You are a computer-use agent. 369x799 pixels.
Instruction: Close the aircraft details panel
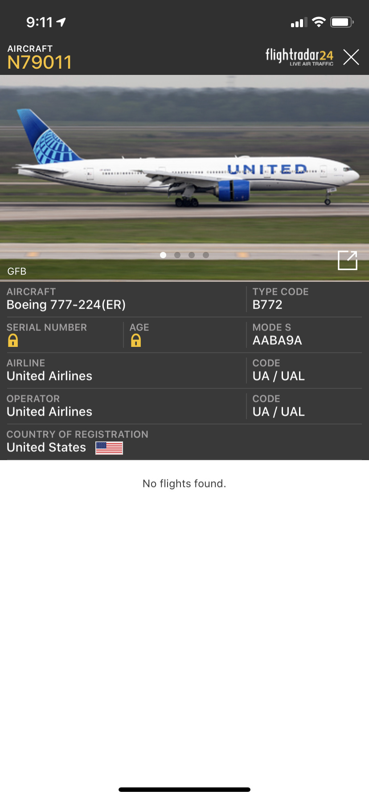coord(351,57)
